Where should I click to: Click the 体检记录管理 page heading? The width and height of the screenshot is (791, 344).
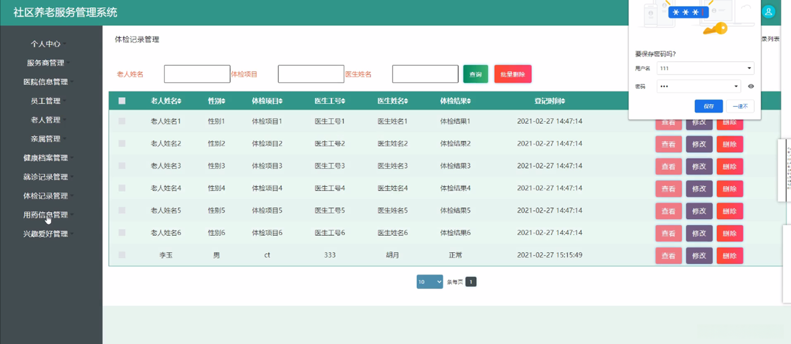(137, 39)
